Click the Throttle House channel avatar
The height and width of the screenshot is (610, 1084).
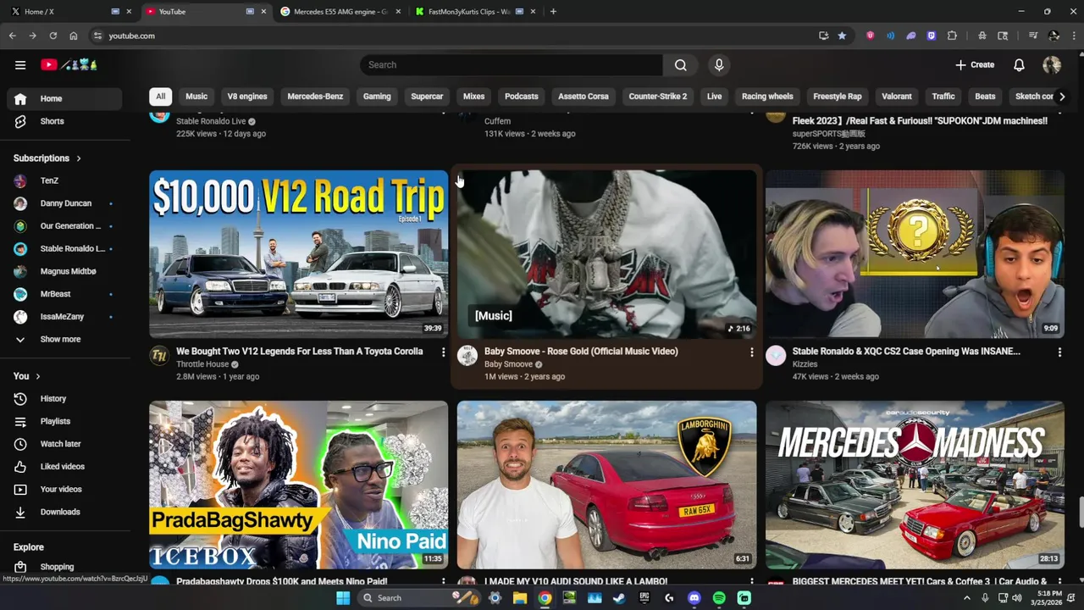pyautogui.click(x=159, y=356)
